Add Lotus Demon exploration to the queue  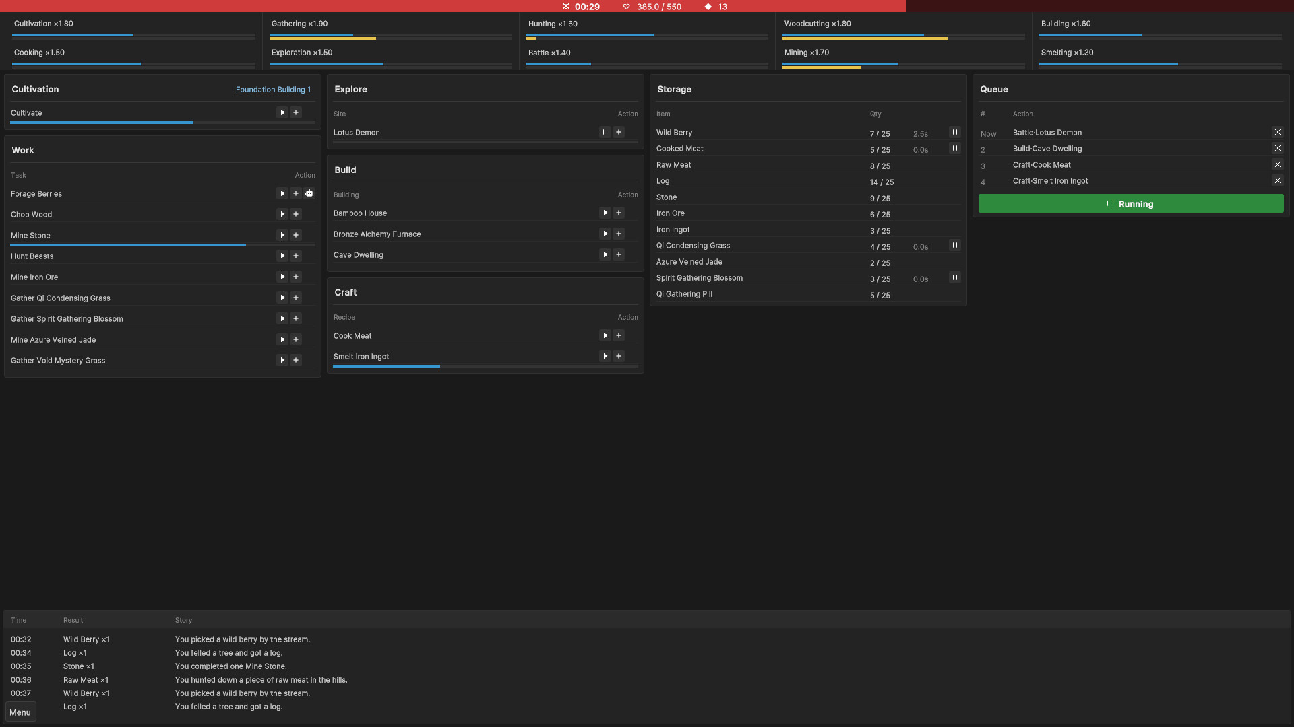[619, 132]
